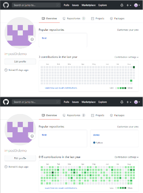Click Packages cube icon on the 815-contributions page
Viewport: 143px width, 193px height.
tap(111, 115)
